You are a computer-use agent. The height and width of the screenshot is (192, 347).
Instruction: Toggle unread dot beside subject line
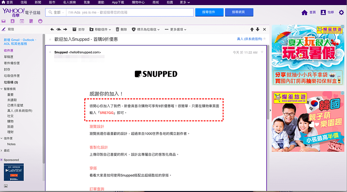click(50, 39)
